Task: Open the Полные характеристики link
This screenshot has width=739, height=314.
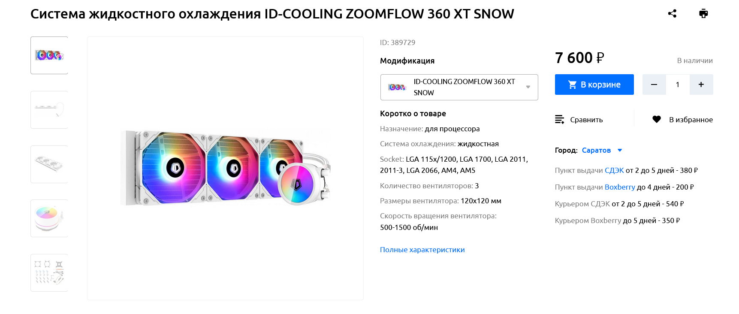Action: point(422,250)
